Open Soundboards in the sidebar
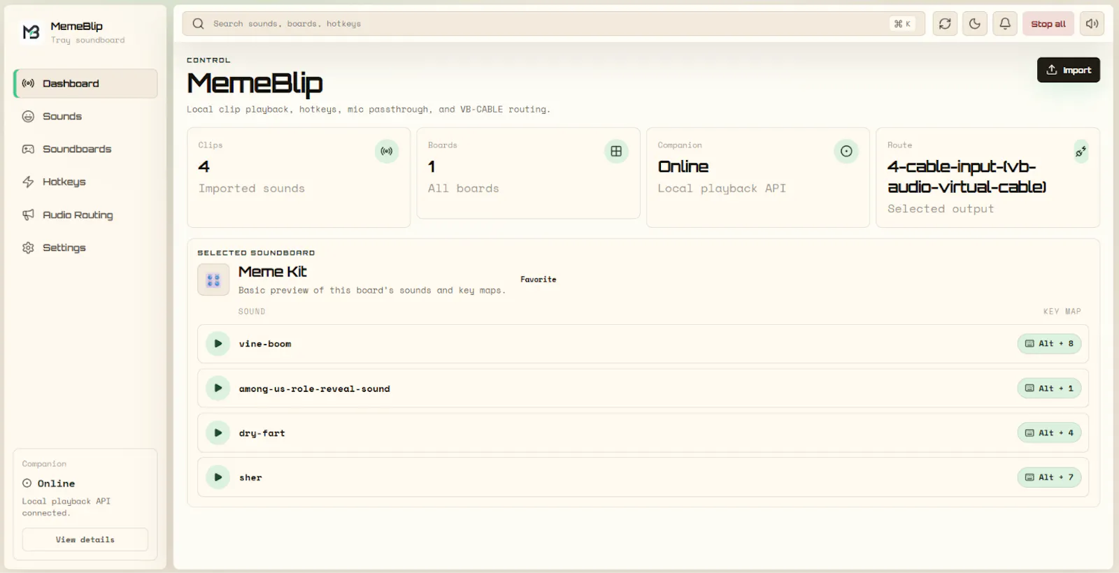 [x=85, y=149]
